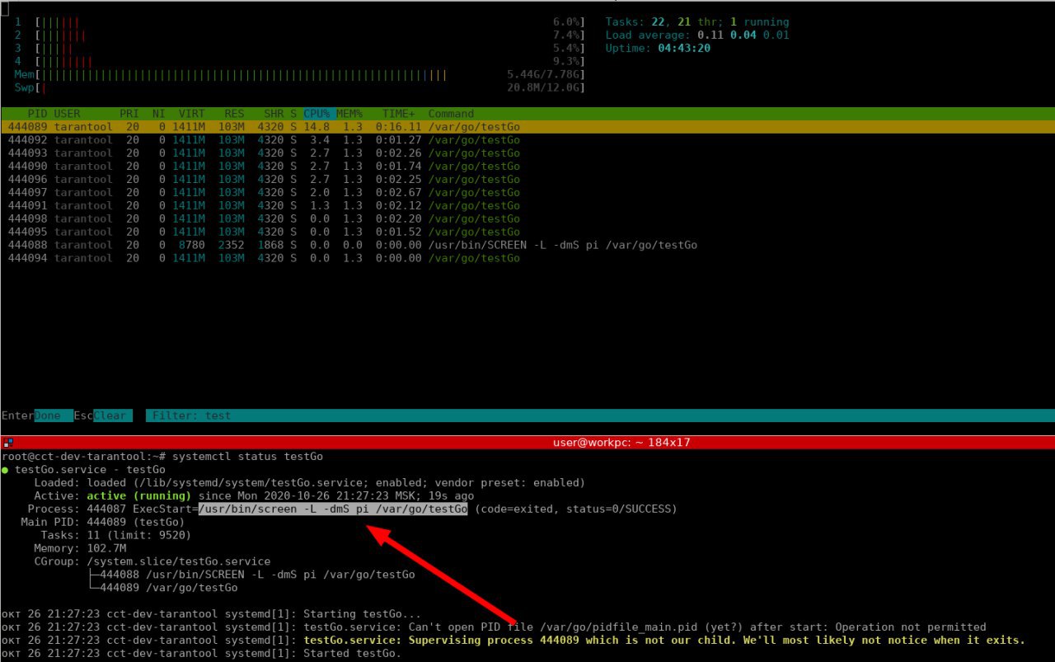This screenshot has height=662, width=1055.
Task: Select process row with PID 444096
Action: coord(527,180)
